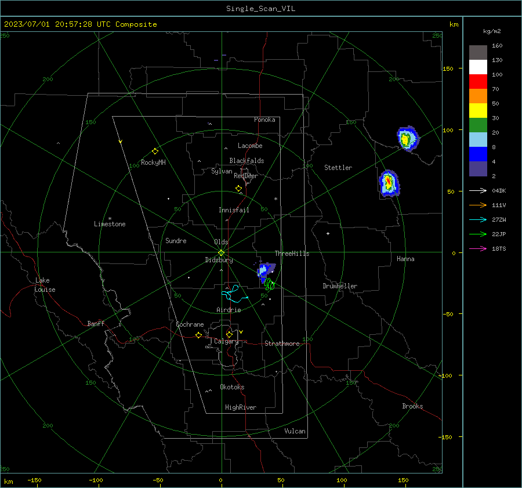522x488 pixels.
Task: Click the cyan 27ZW arrow icon
Action: coord(478,219)
